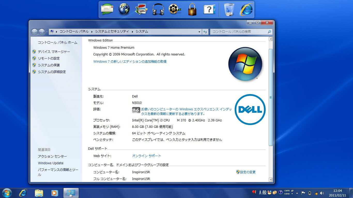Open the Recycle Bin in the dock

click(x=229, y=9)
